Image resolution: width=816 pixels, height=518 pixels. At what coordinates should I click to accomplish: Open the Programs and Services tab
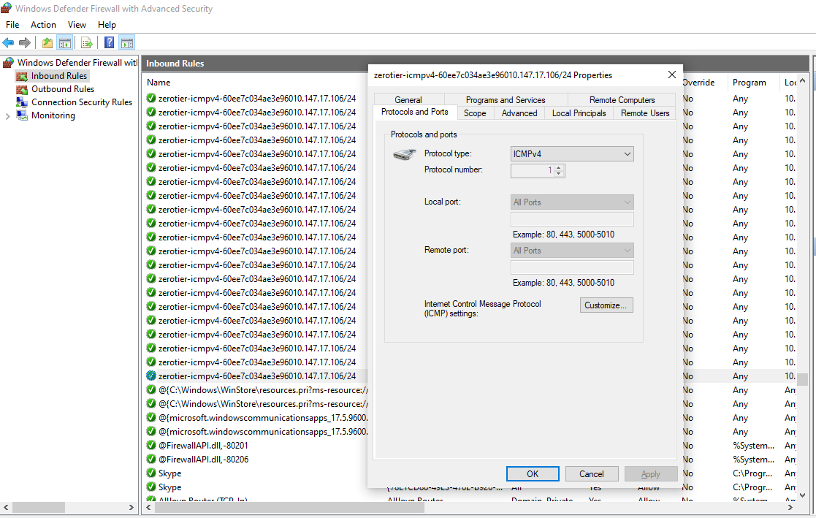(x=506, y=100)
